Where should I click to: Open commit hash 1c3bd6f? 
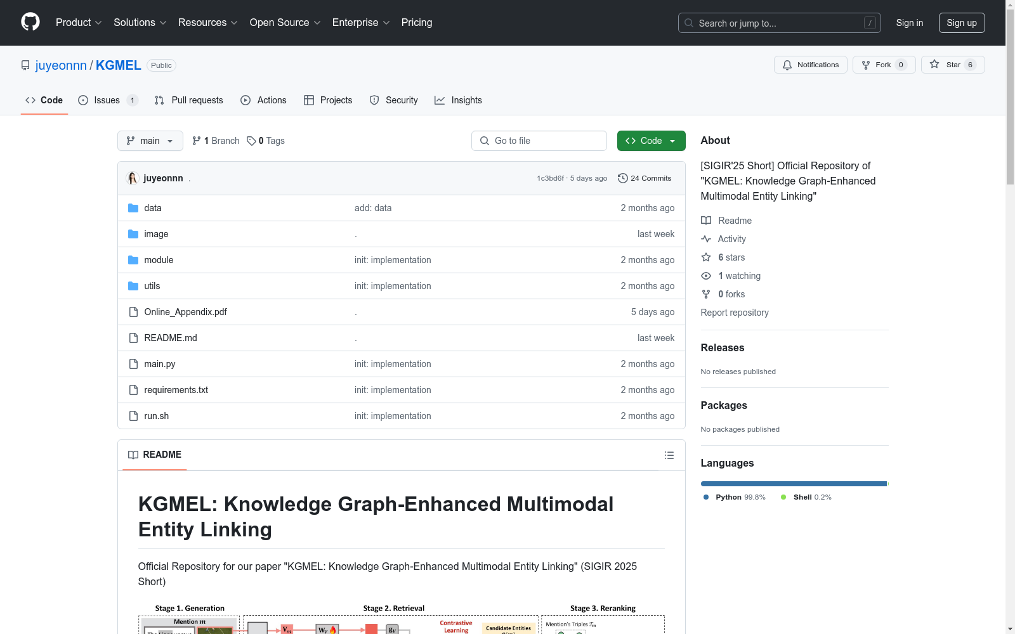coord(551,178)
